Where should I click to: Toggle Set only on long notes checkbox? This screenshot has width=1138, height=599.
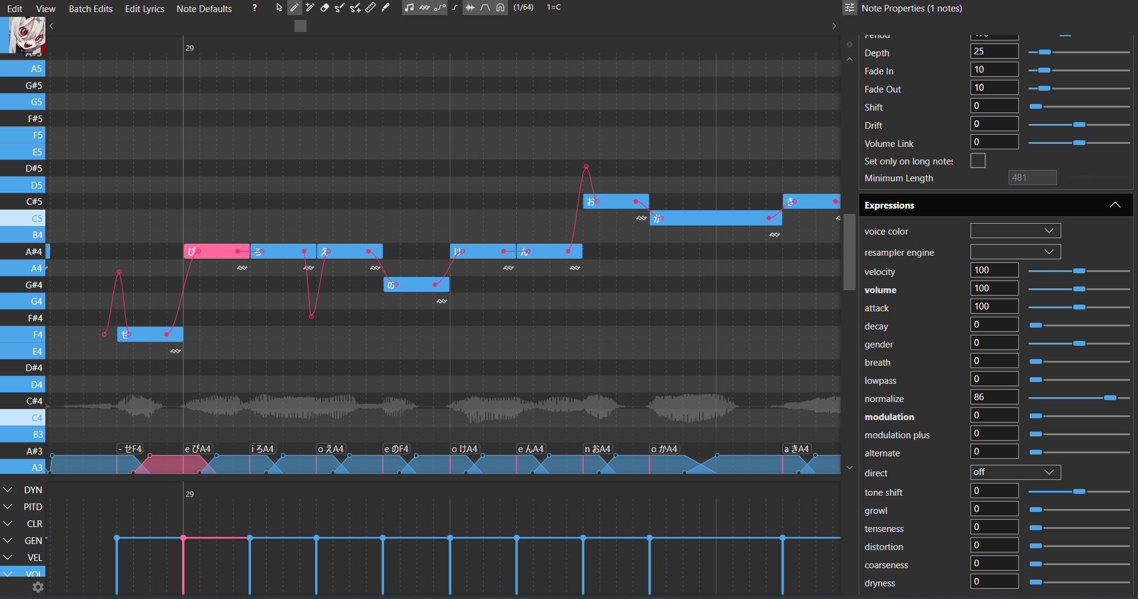(978, 160)
